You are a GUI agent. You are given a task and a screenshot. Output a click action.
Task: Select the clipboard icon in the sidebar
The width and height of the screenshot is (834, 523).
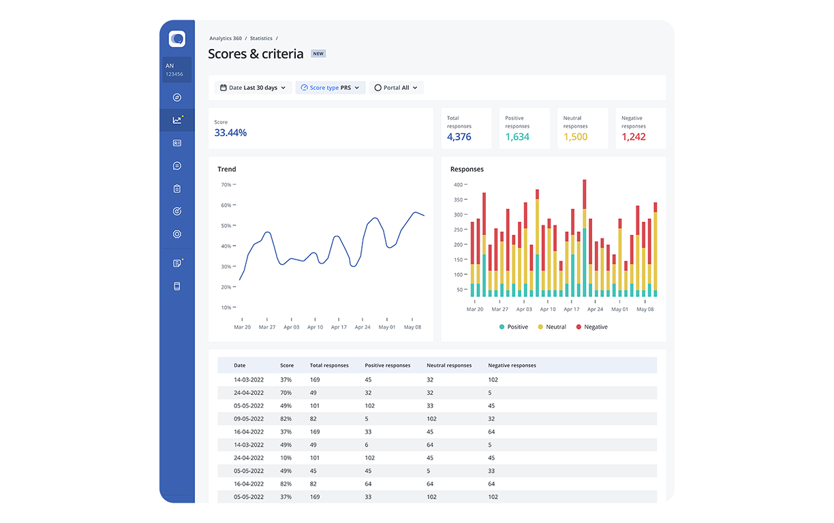(x=176, y=188)
